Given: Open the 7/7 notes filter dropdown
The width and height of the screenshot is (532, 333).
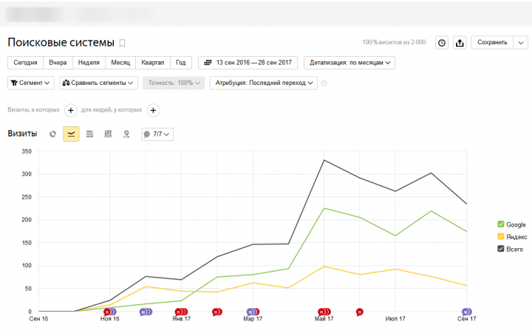Looking at the screenshot, I should tap(157, 134).
